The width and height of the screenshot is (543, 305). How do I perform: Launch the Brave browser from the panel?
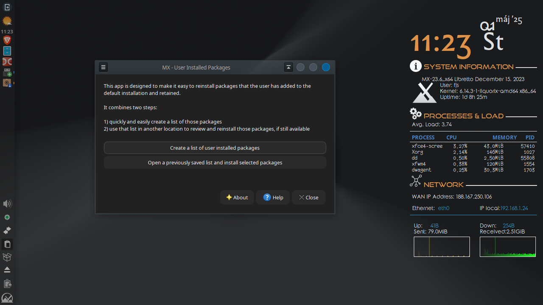(x=7, y=40)
